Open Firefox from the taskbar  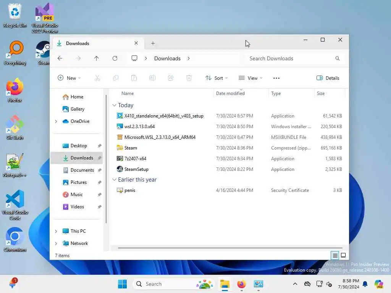pos(241,284)
